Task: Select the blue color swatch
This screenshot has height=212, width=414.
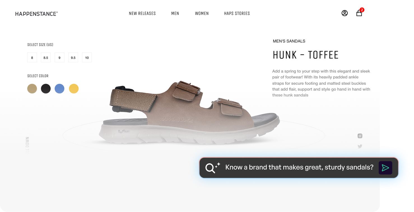Action: 59,89
